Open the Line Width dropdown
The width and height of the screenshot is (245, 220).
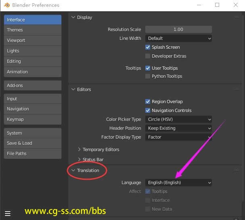click(x=178, y=38)
